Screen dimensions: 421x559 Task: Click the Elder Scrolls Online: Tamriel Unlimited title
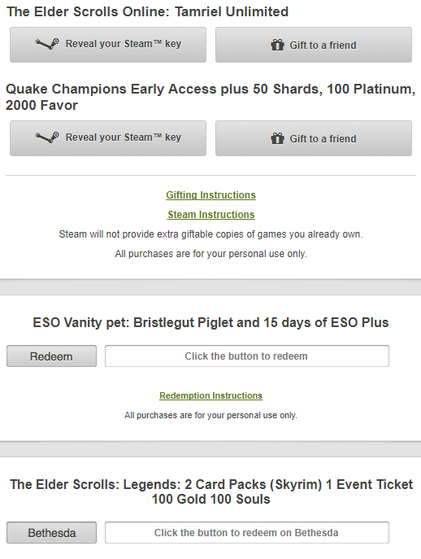tap(147, 11)
